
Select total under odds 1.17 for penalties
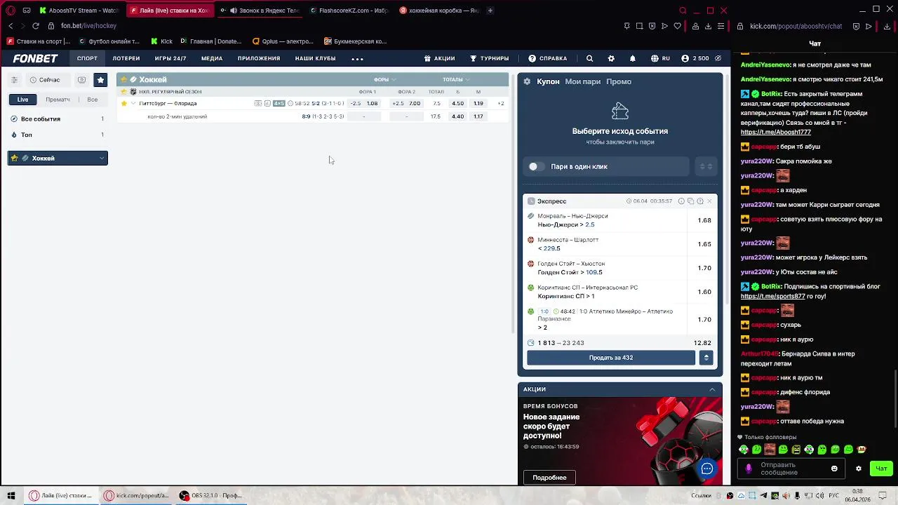coord(478,116)
